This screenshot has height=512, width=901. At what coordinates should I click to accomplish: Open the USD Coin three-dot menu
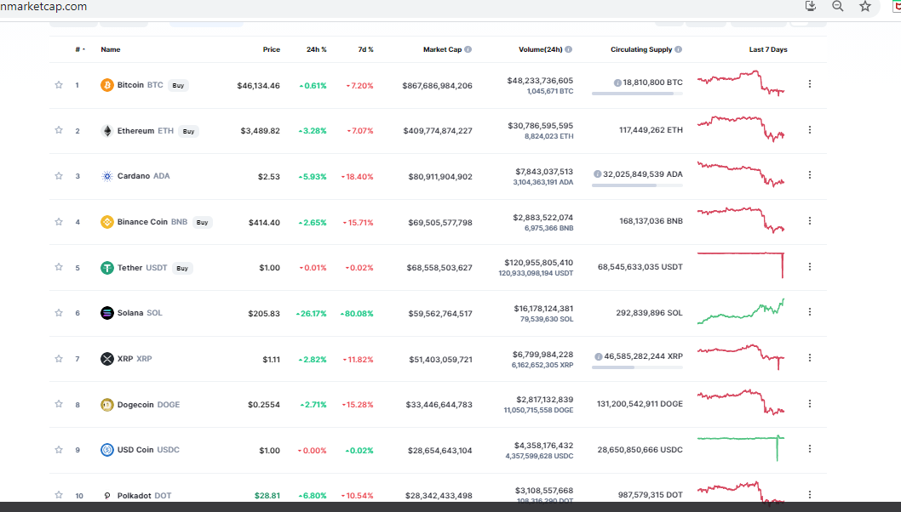click(810, 449)
